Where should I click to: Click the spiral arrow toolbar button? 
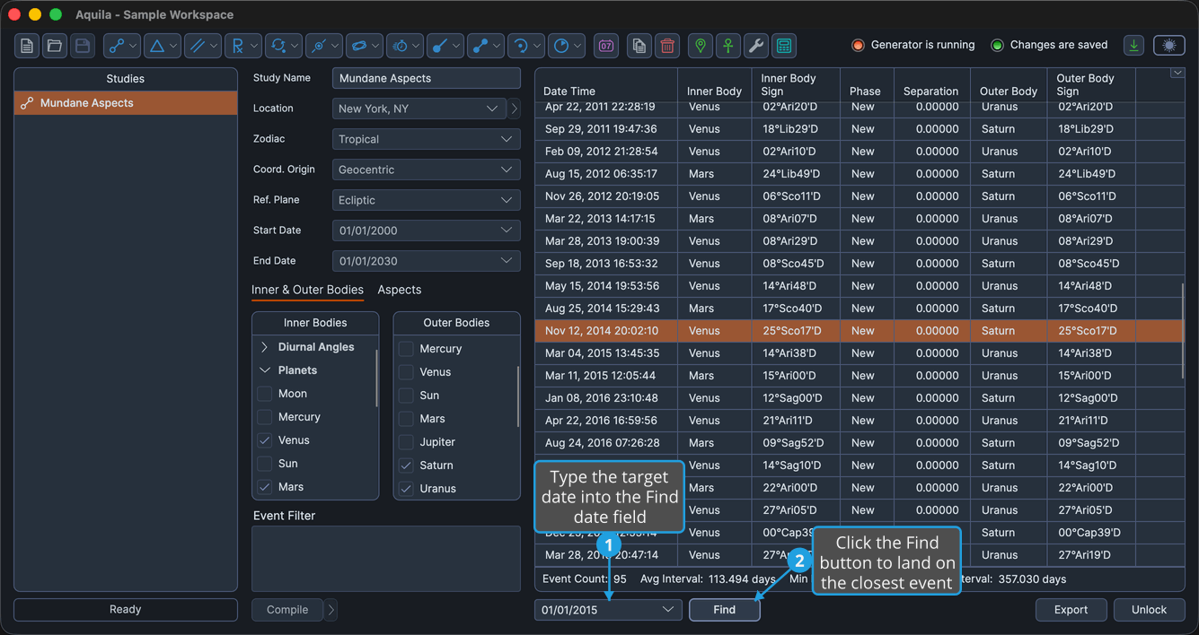526,46
